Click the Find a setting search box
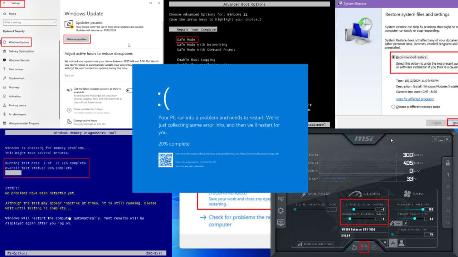Screen dimensions: 458x257 click(30, 22)
